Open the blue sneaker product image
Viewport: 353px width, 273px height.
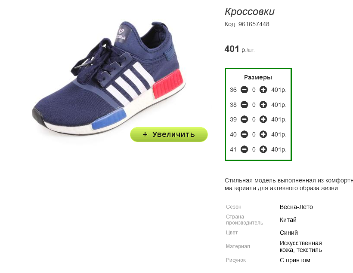click(x=109, y=78)
